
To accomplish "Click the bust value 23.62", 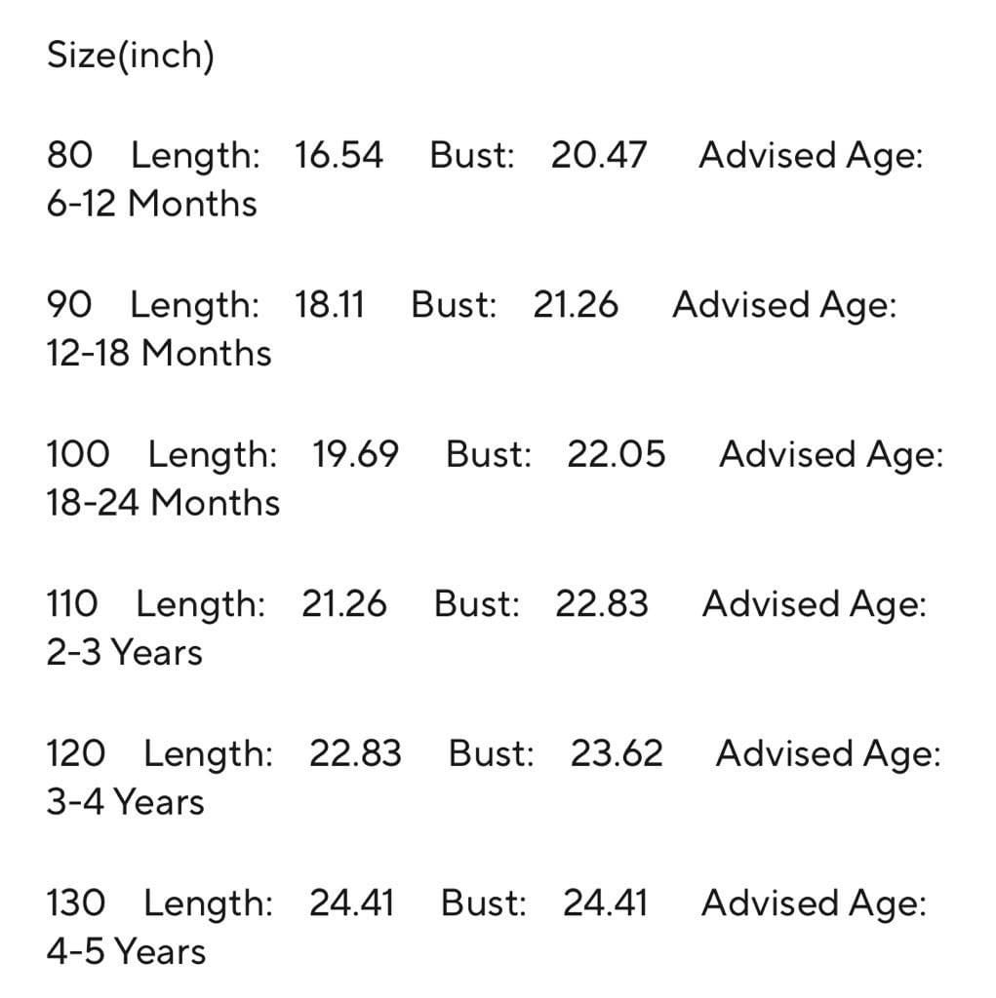I will pyautogui.click(x=616, y=753).
